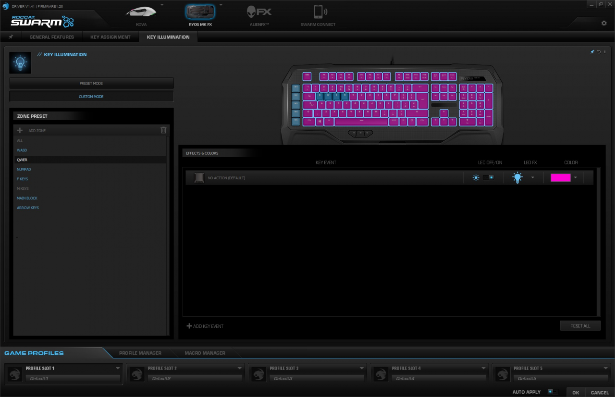
Task: Choose Custom Mode button
Action: tap(91, 97)
